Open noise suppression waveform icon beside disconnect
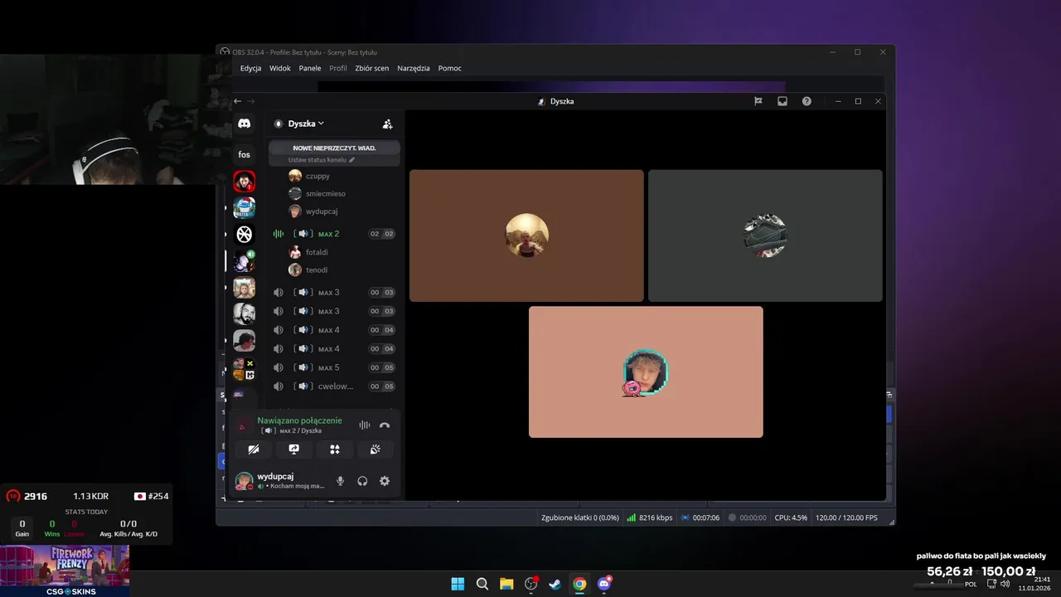1061x597 pixels. click(x=364, y=425)
